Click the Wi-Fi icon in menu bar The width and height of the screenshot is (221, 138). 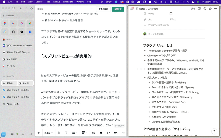click(183, 2)
